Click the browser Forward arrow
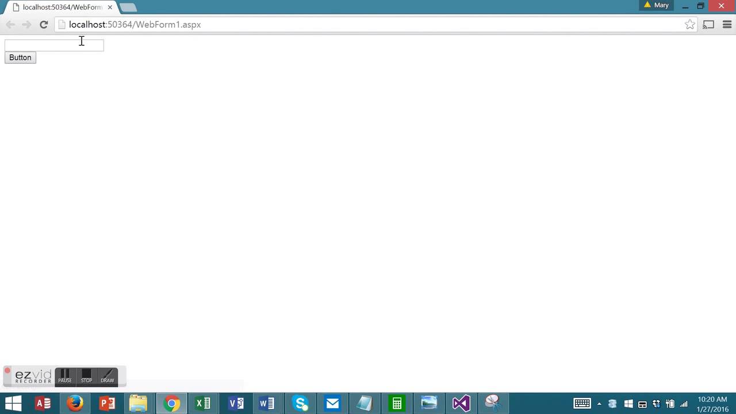Image resolution: width=736 pixels, height=414 pixels. (x=26, y=25)
